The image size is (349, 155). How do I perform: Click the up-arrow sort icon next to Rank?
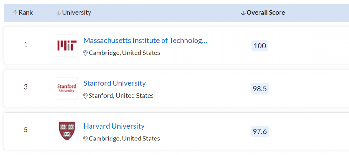(15, 13)
